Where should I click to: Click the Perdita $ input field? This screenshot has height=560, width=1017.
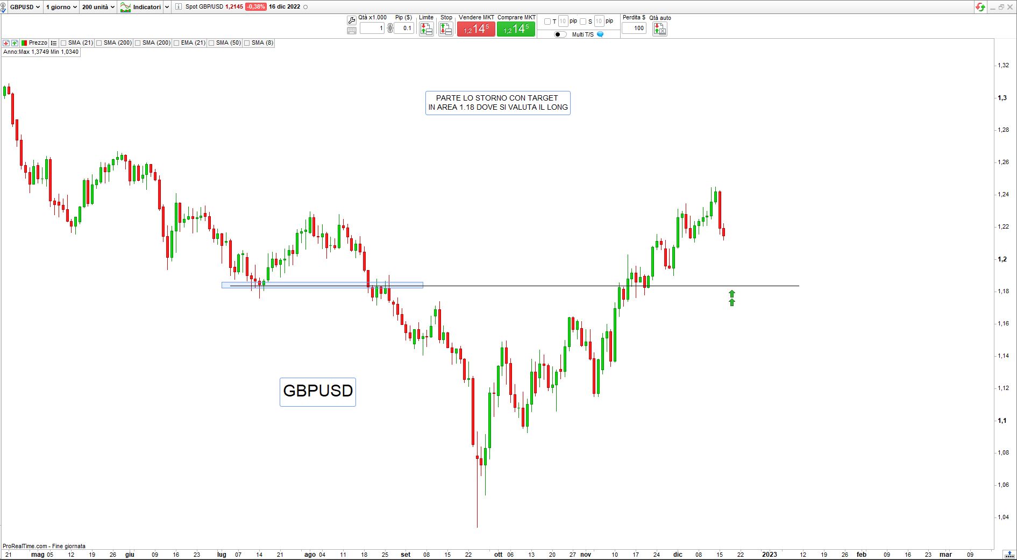pos(634,28)
